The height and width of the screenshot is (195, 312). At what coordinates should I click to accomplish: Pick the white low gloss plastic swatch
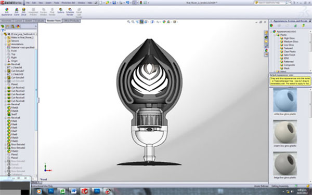pyautogui.click(x=285, y=100)
